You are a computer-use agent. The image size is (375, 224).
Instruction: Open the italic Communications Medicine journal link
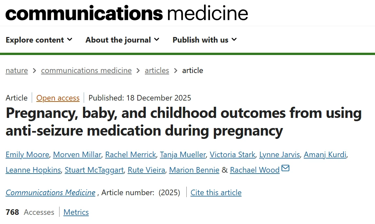tap(51, 193)
